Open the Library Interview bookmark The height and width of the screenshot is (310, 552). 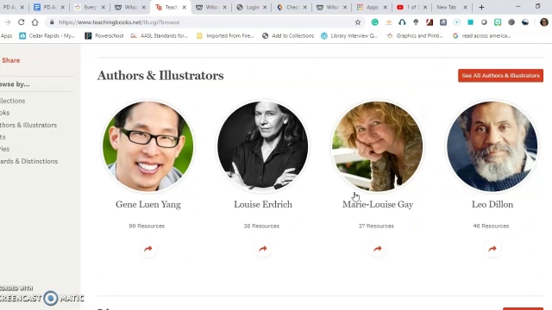click(x=348, y=36)
